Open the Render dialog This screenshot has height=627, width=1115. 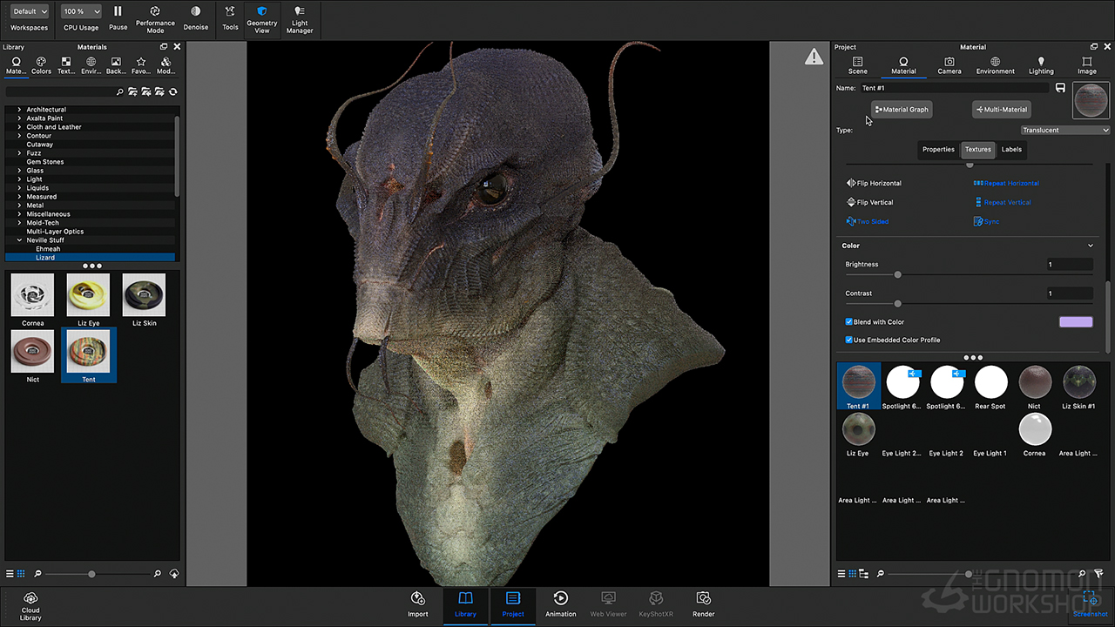click(x=703, y=599)
